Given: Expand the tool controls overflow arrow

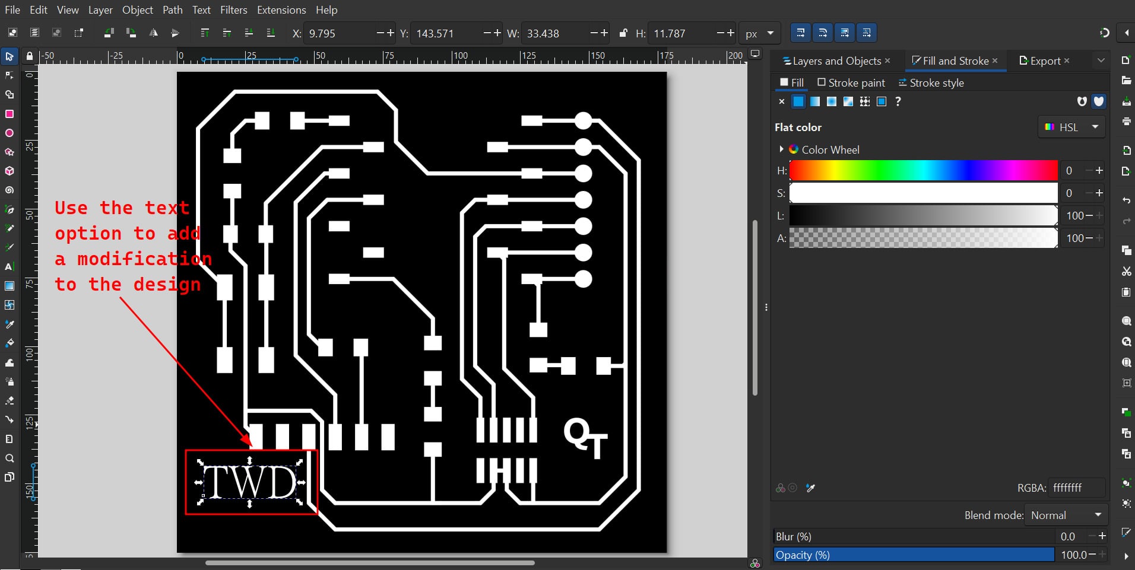Looking at the screenshot, I should [x=1126, y=33].
